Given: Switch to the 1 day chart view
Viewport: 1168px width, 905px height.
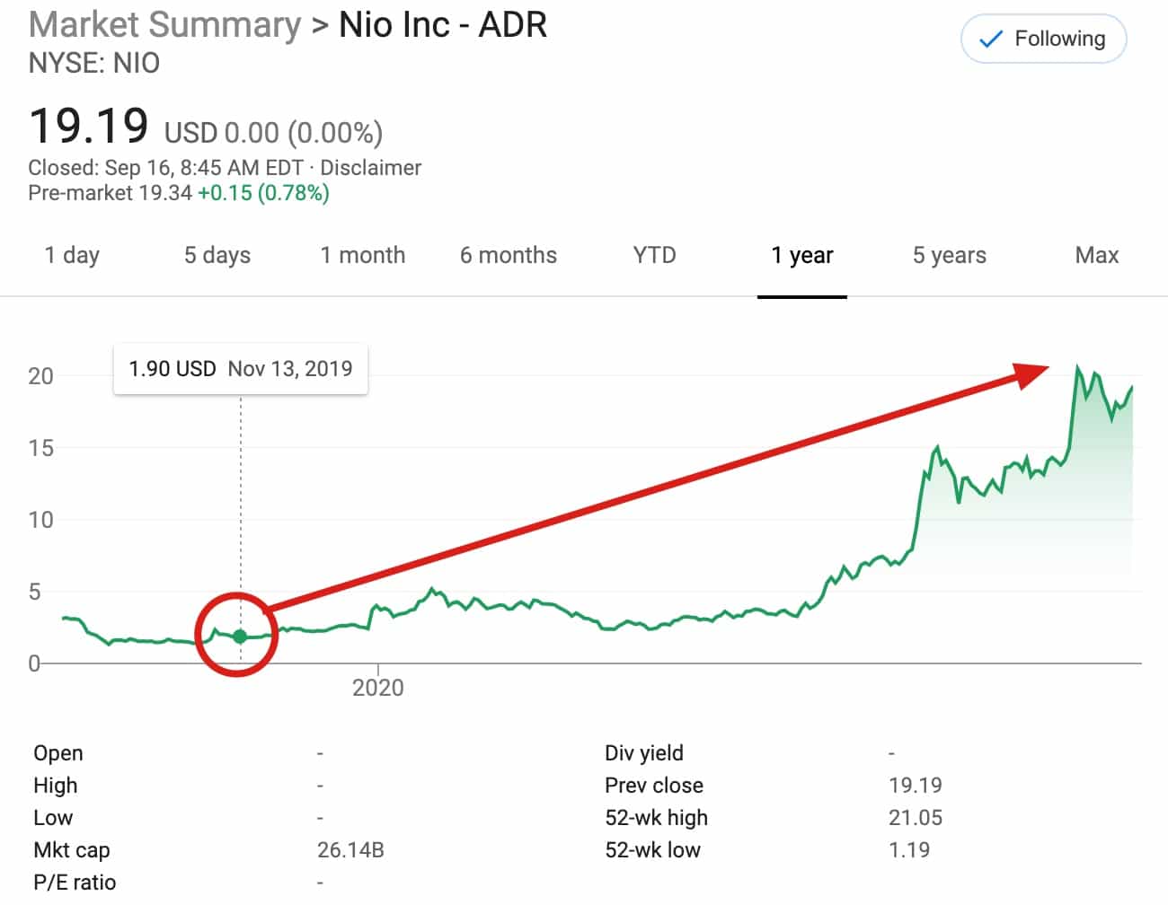Looking at the screenshot, I should coord(71,255).
